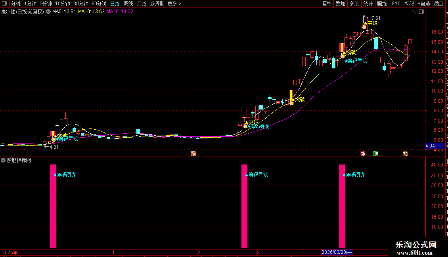Click the first pink 筹码寻龙 signal bar
The image size is (448, 257).
coord(53,206)
